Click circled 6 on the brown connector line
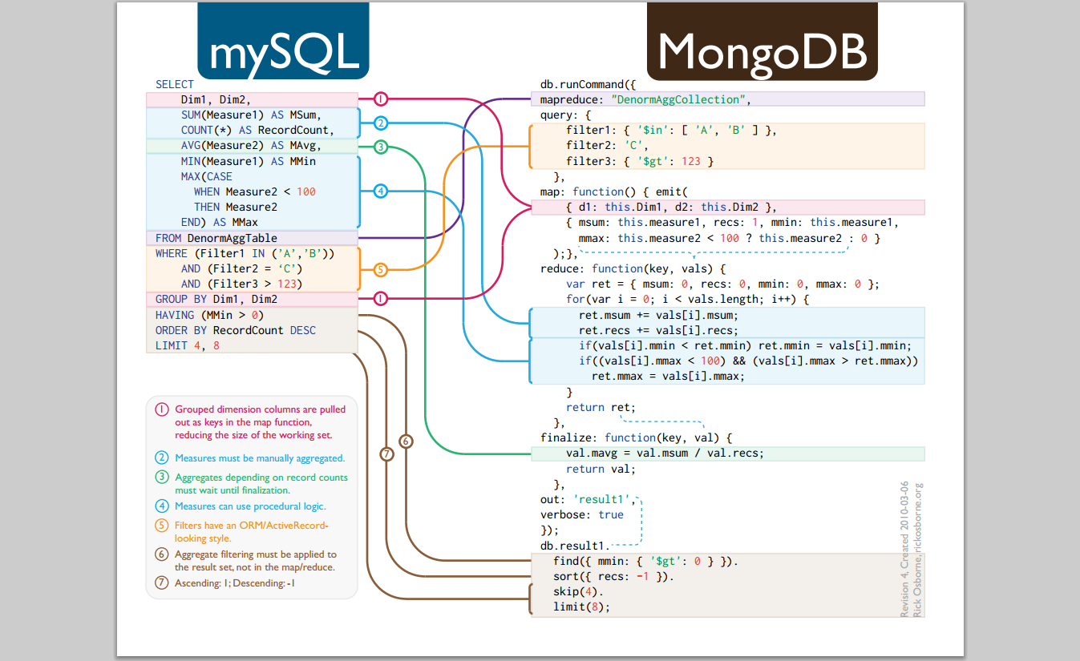The width and height of the screenshot is (1080, 661). coord(406,441)
